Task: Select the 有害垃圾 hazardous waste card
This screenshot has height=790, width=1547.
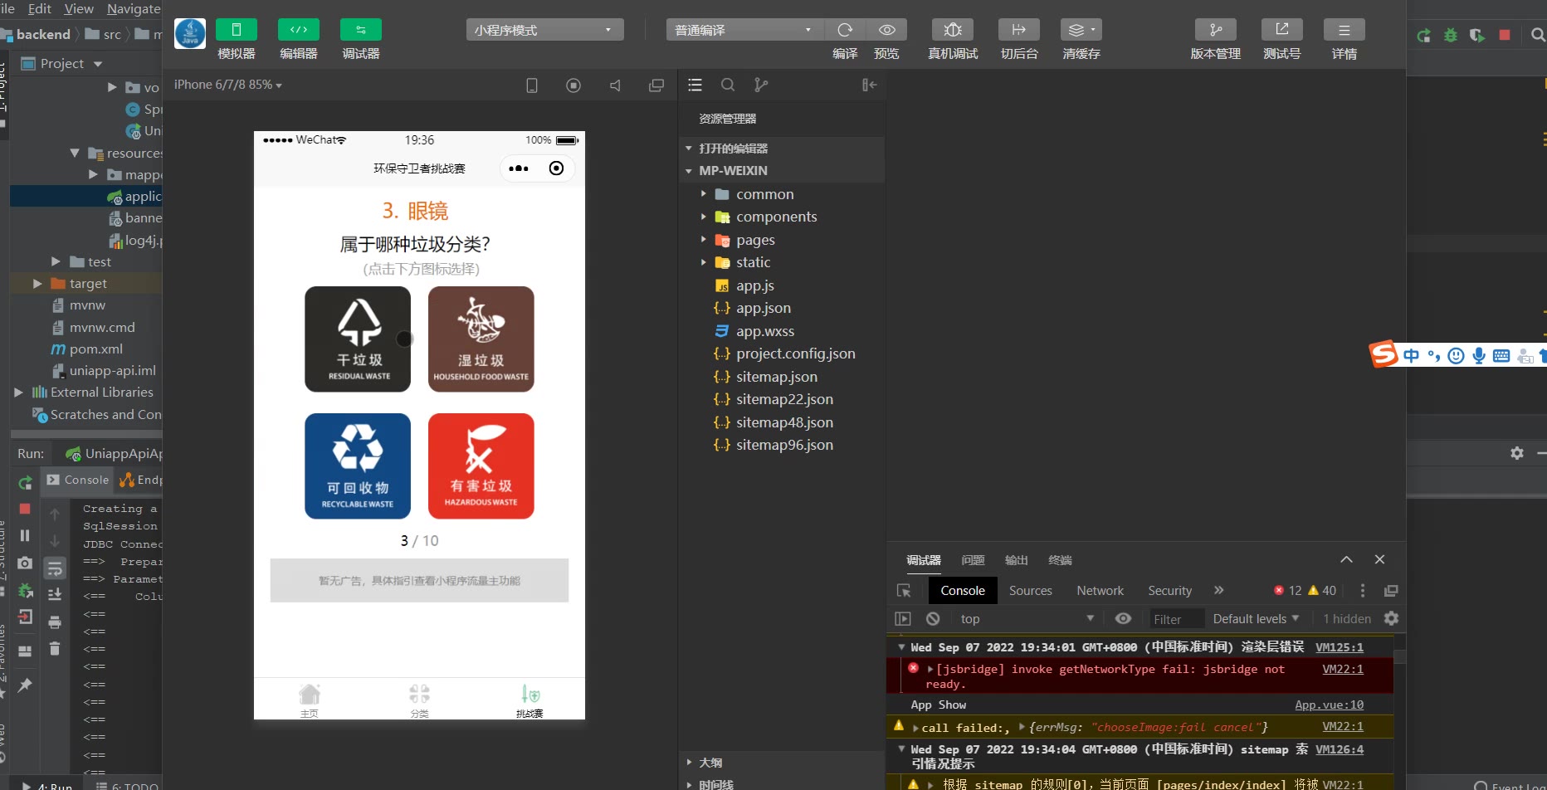Action: click(481, 466)
